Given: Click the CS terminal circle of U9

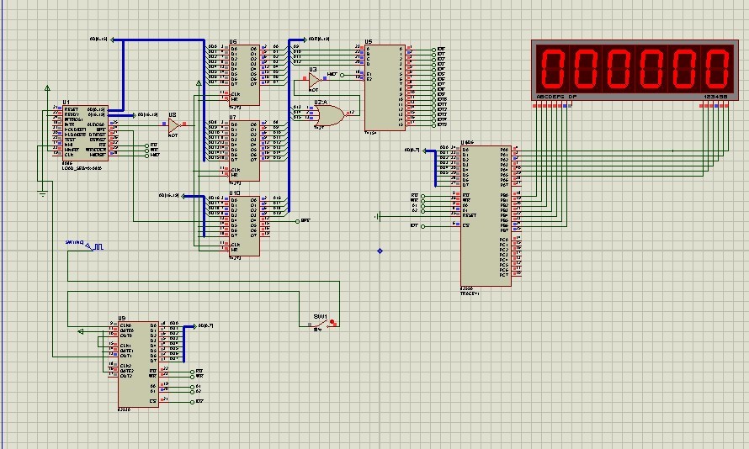Looking at the screenshot, I should pos(193,402).
